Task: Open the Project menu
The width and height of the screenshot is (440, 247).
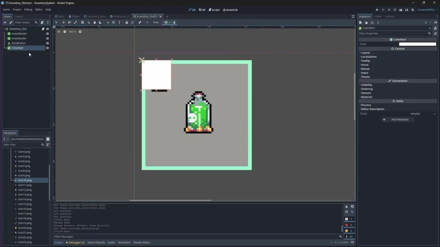Action: (17, 10)
